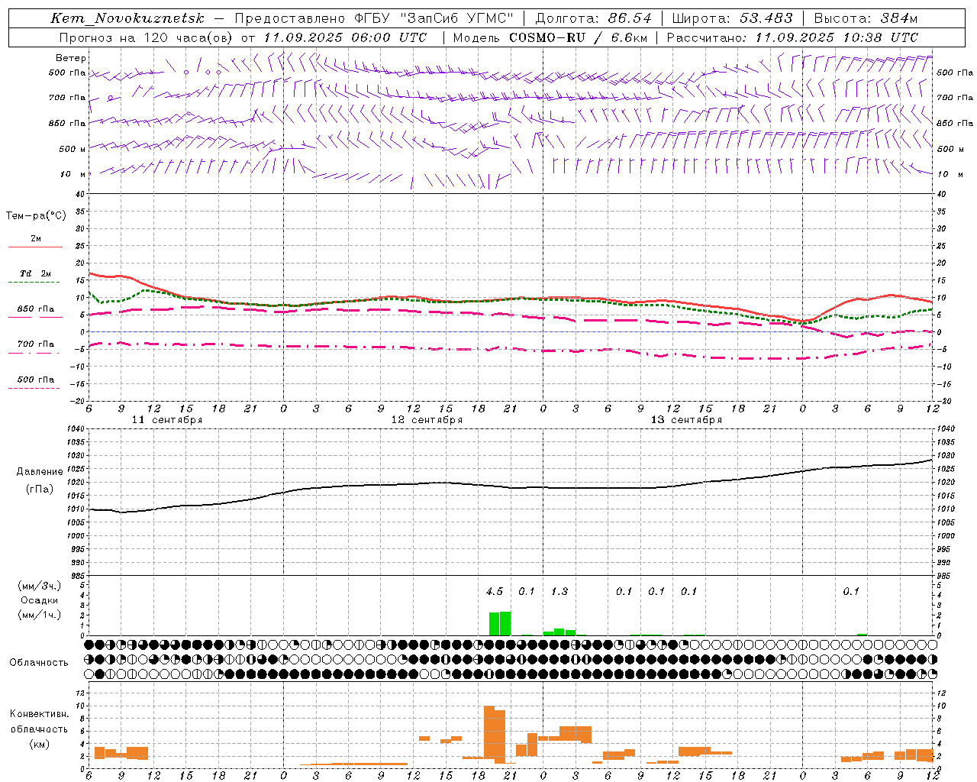The width and height of the screenshot is (977, 782).
Task: Click the '(км)' convective height unit label
Action: click(x=39, y=743)
